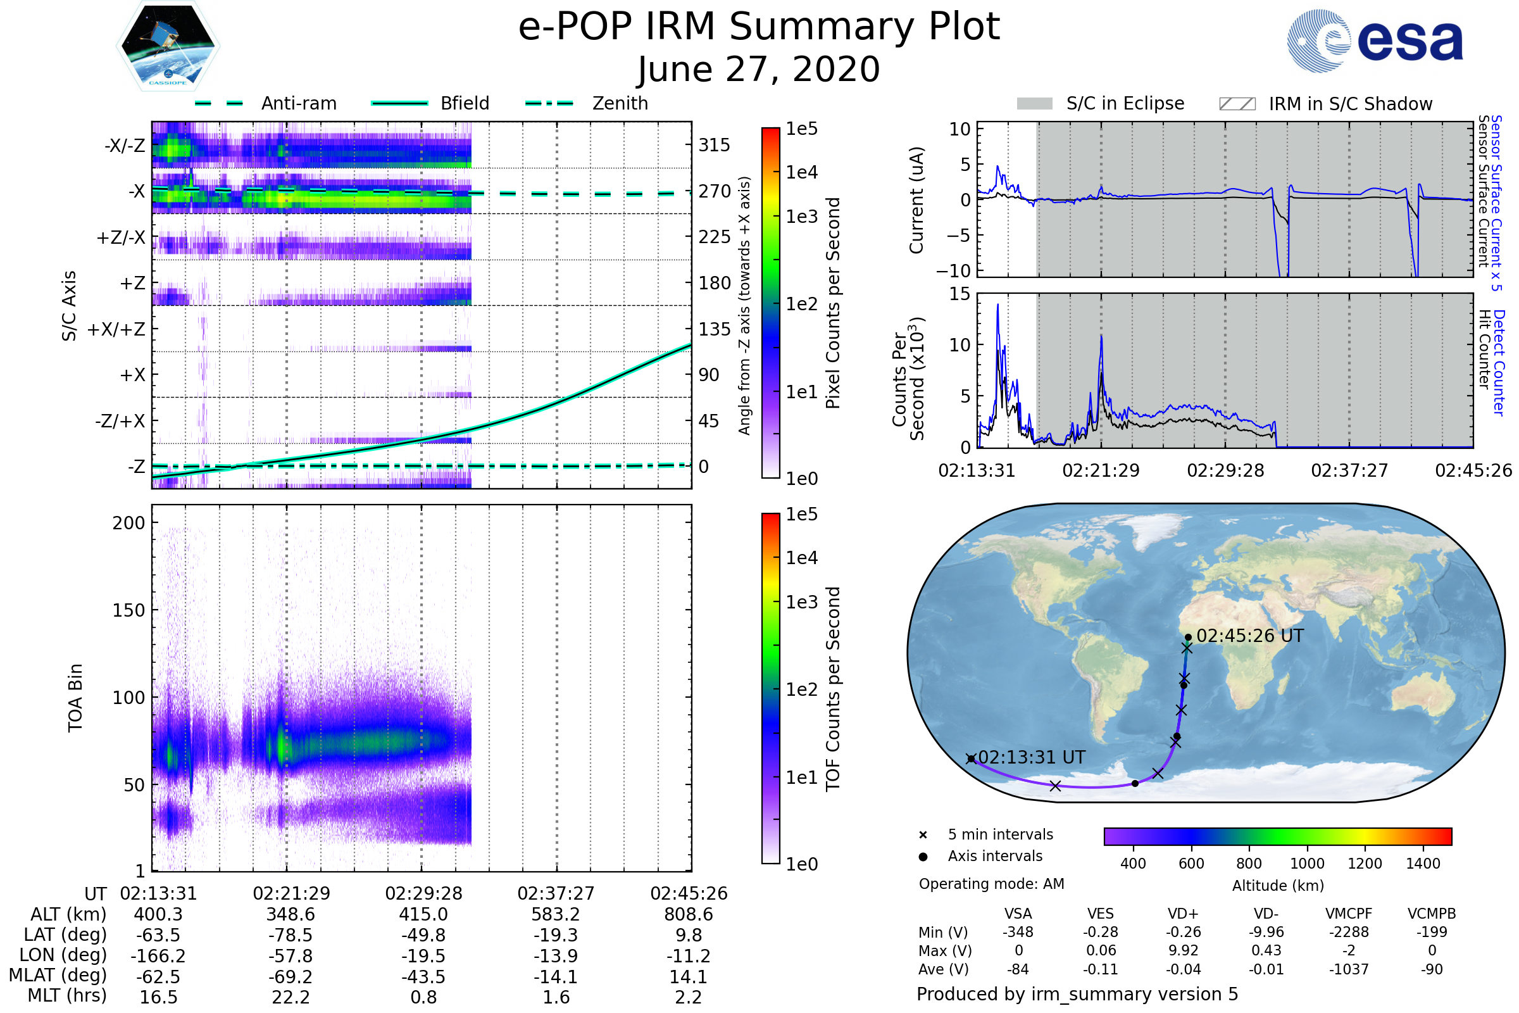1519x1013 pixels.
Task: Click the e-POP IRM Summary Plot title
Action: click(759, 27)
